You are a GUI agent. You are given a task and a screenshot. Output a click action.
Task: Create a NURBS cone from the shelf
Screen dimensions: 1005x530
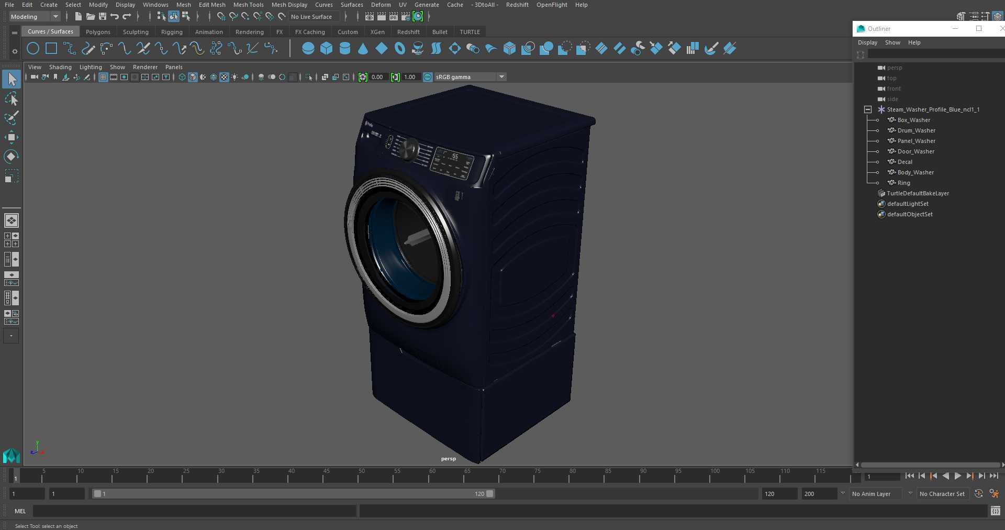point(363,49)
